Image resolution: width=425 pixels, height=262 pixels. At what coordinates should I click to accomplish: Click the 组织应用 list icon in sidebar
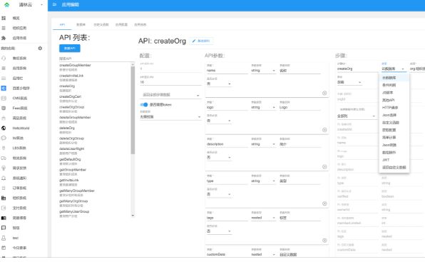pos(4,29)
